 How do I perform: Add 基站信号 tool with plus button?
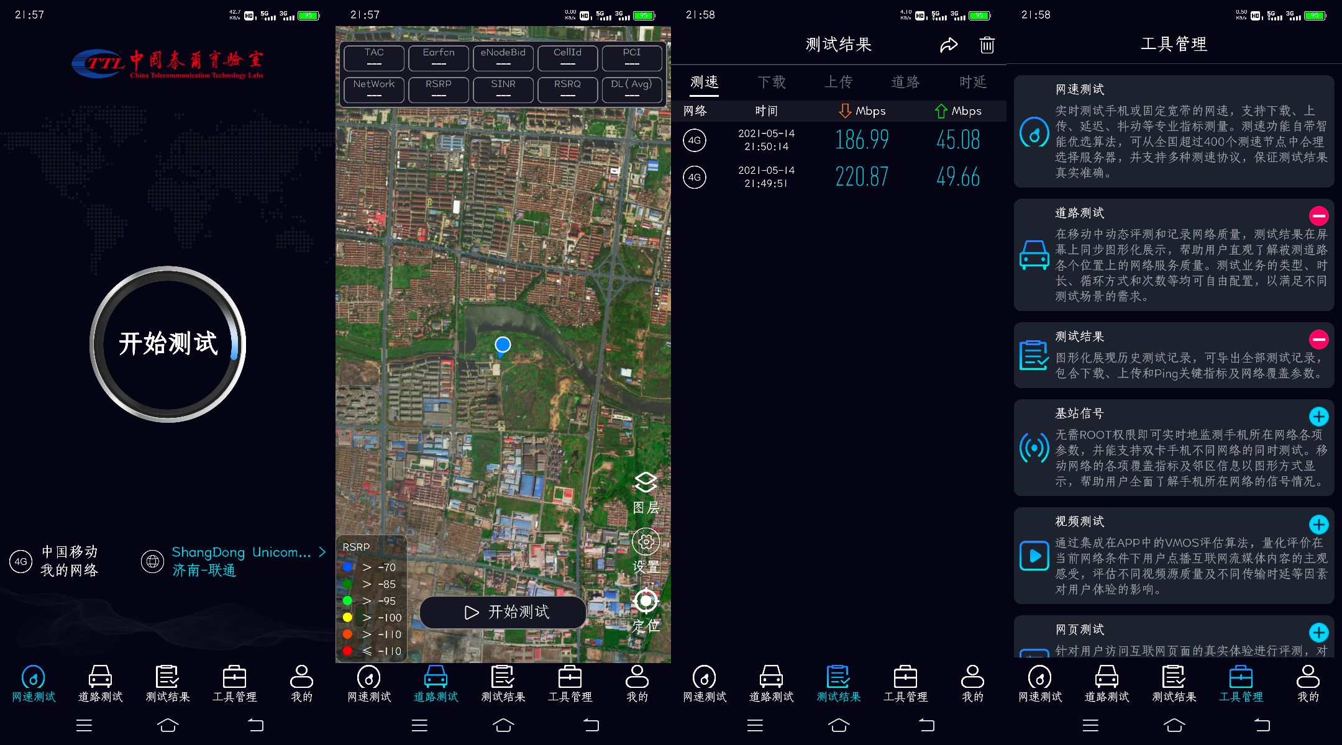coord(1318,416)
